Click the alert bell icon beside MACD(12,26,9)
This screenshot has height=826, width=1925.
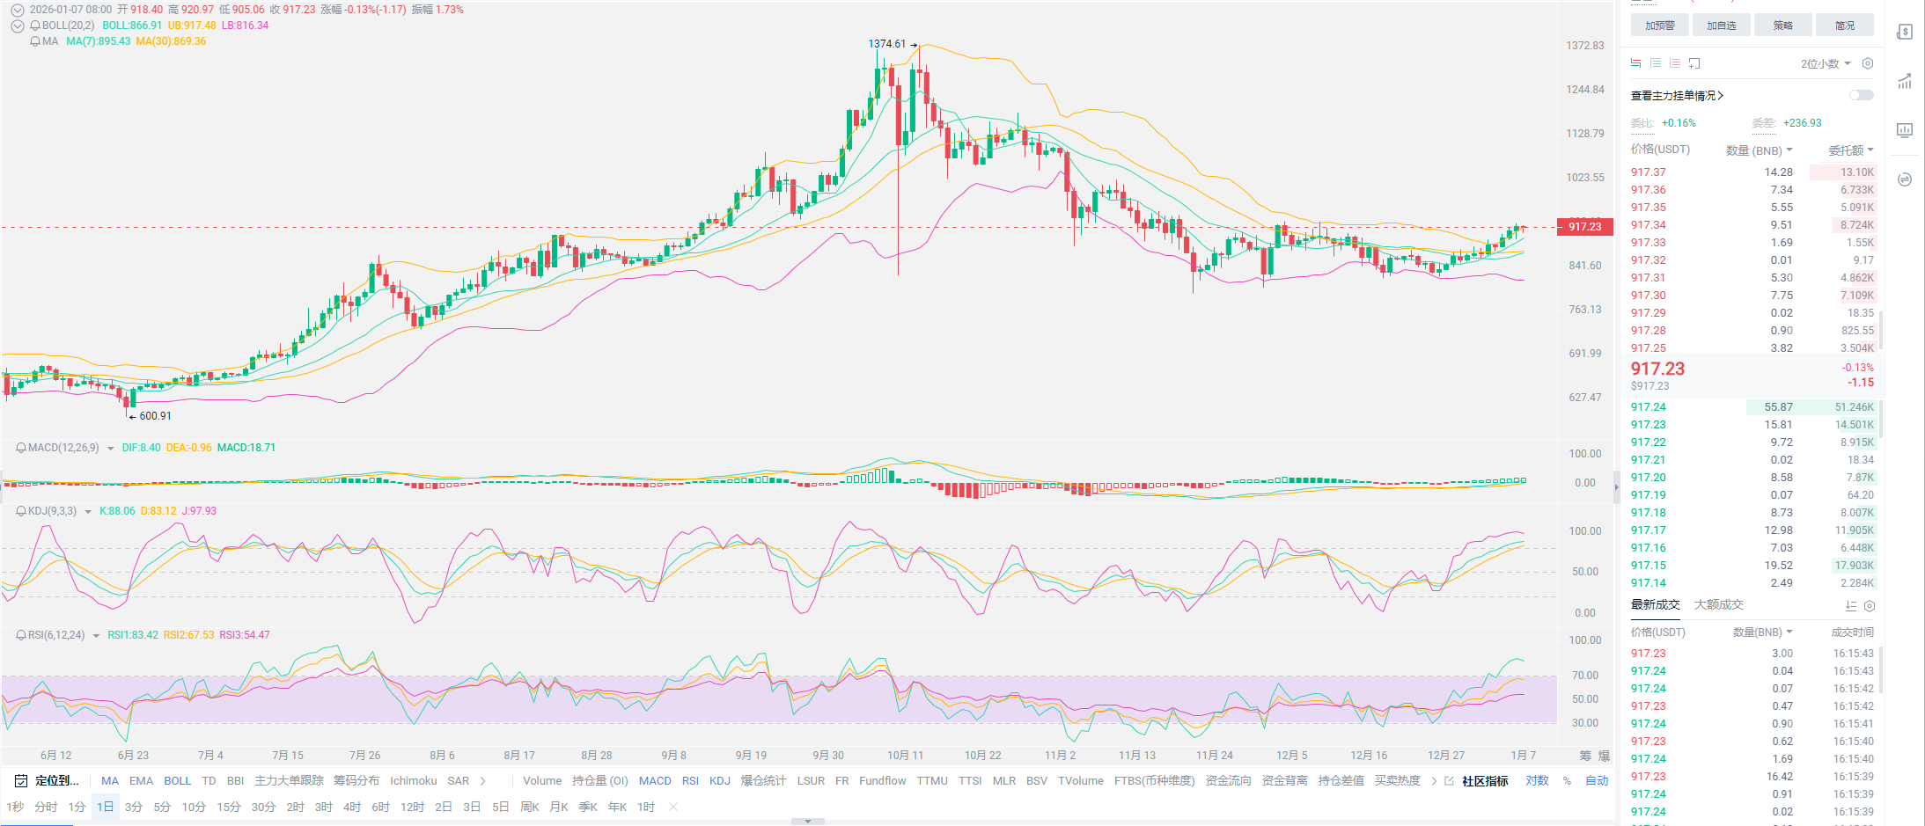tap(21, 448)
